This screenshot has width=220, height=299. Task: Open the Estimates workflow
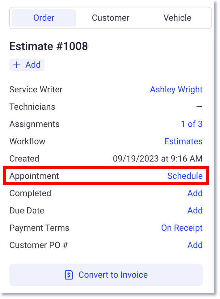[x=183, y=141]
